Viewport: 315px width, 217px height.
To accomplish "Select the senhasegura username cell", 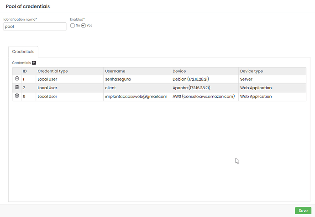I will point(137,79).
